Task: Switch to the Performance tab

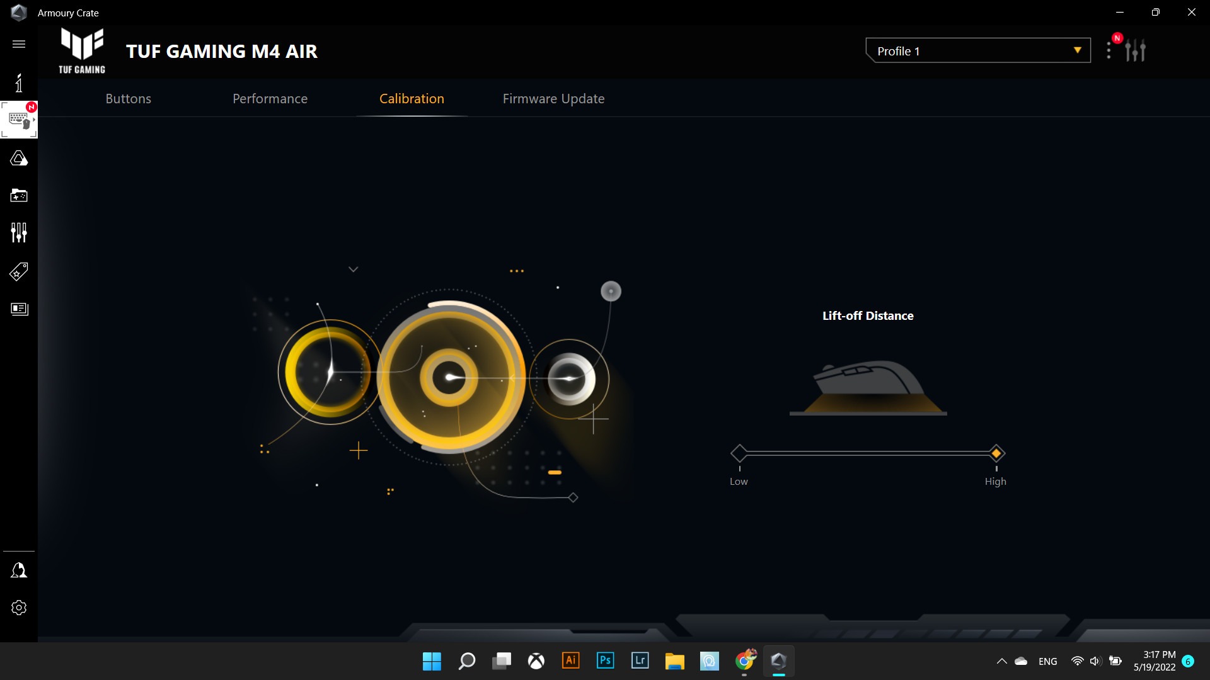Action: (x=270, y=99)
